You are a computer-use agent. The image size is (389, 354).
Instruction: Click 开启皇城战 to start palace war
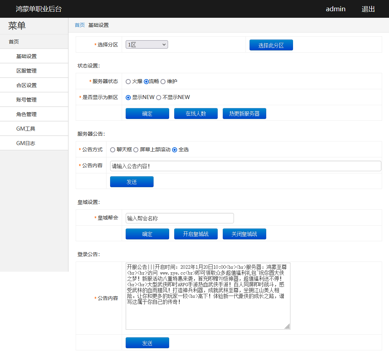(x=196, y=234)
